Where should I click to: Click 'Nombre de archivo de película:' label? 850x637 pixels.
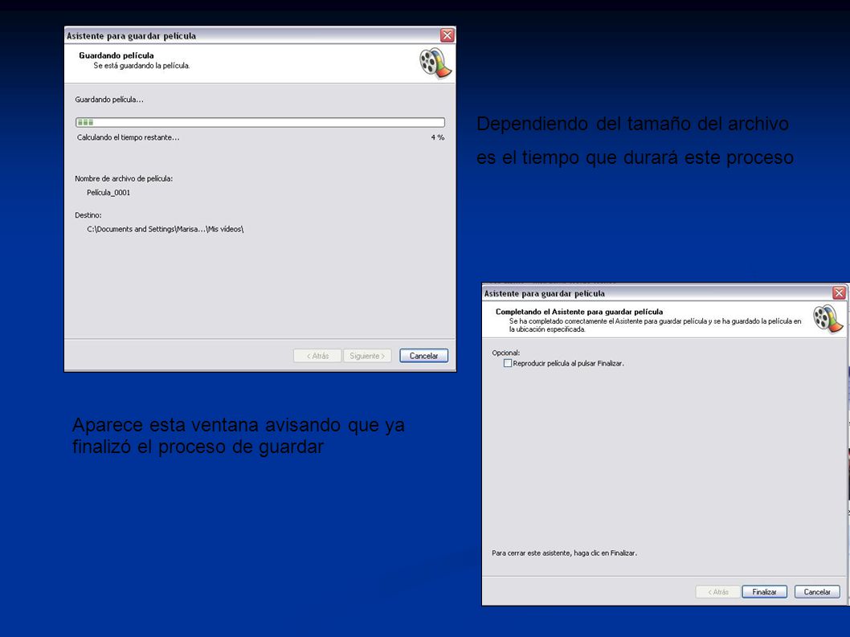pyautogui.click(x=124, y=178)
